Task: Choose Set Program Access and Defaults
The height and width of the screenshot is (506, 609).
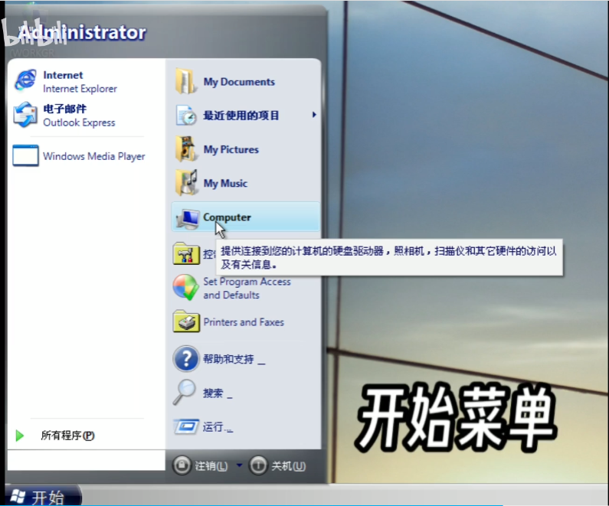Action: [245, 288]
